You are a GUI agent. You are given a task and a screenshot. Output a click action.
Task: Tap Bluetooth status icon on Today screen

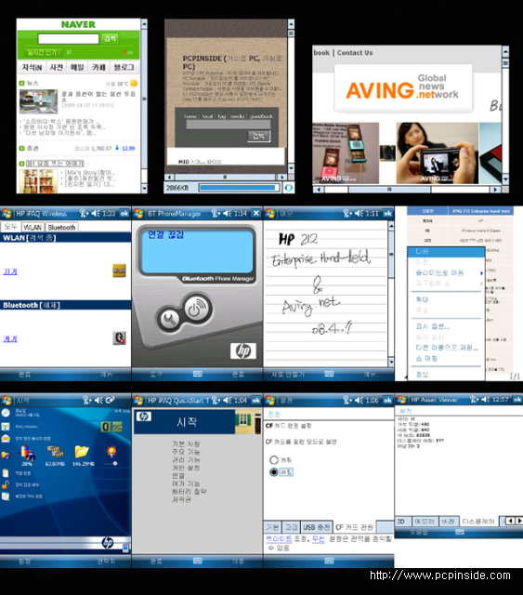pos(106,427)
